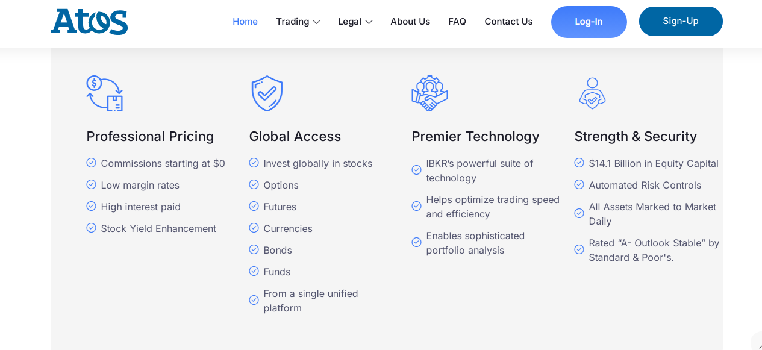Open the About Us page
The height and width of the screenshot is (350, 762).
coord(410,22)
